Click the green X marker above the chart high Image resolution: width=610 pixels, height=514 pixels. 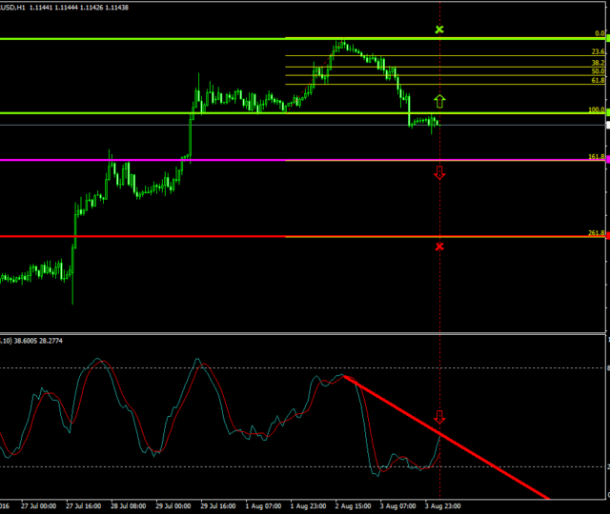439,30
